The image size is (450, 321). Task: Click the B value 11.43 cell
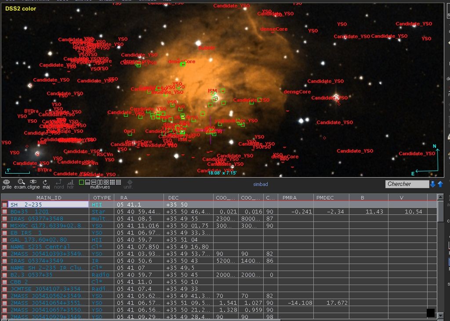click(x=374, y=212)
